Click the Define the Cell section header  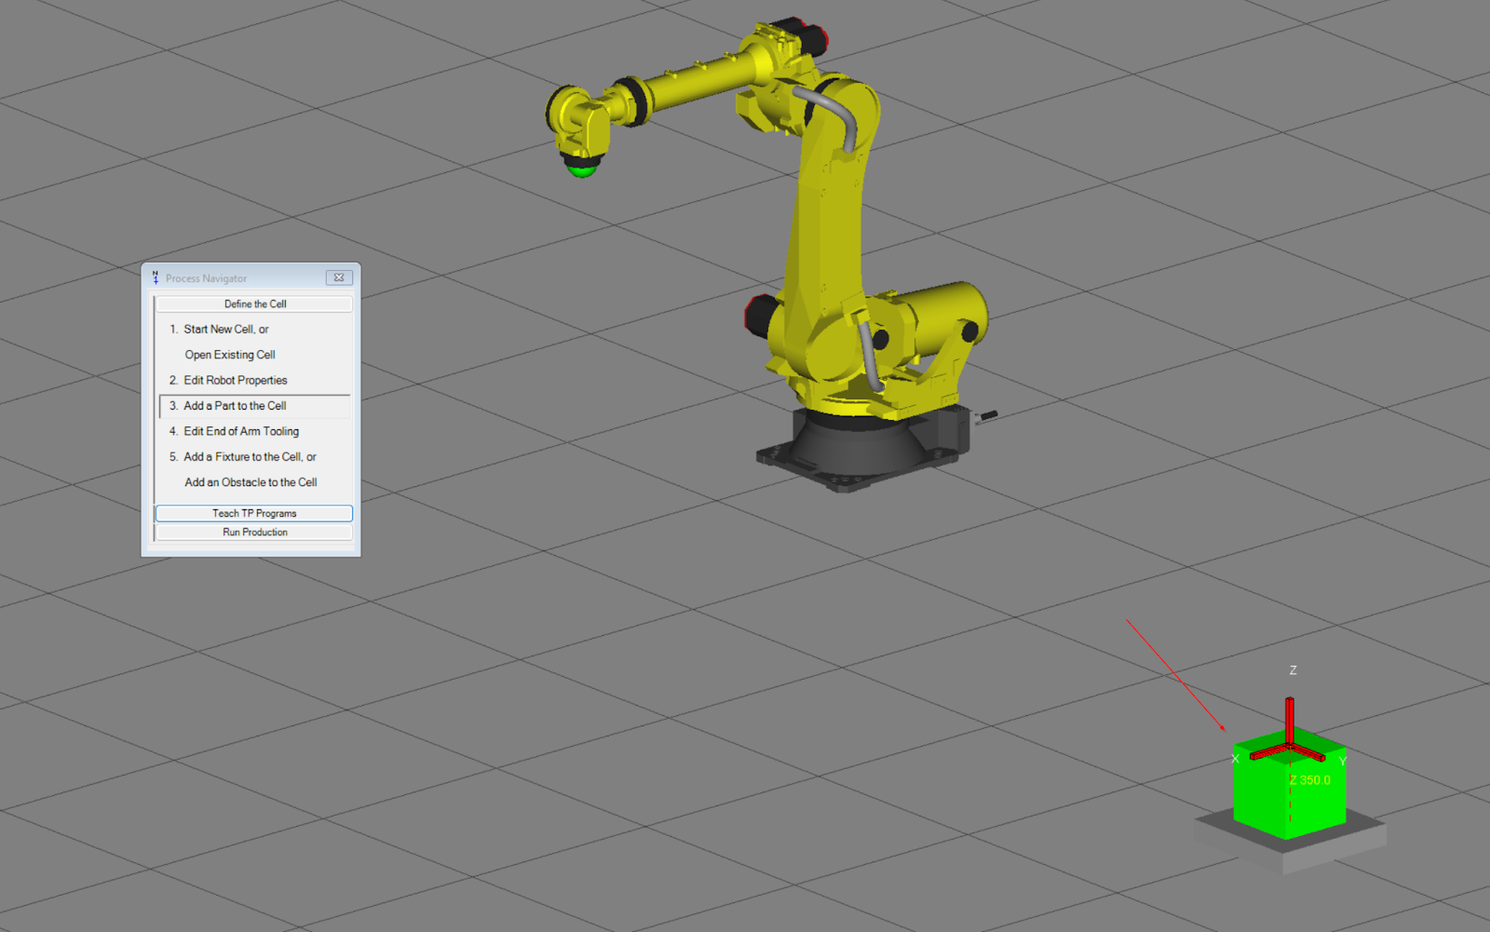pos(254,304)
